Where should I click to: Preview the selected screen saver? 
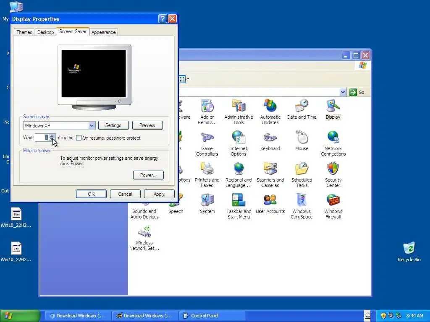pos(147,125)
